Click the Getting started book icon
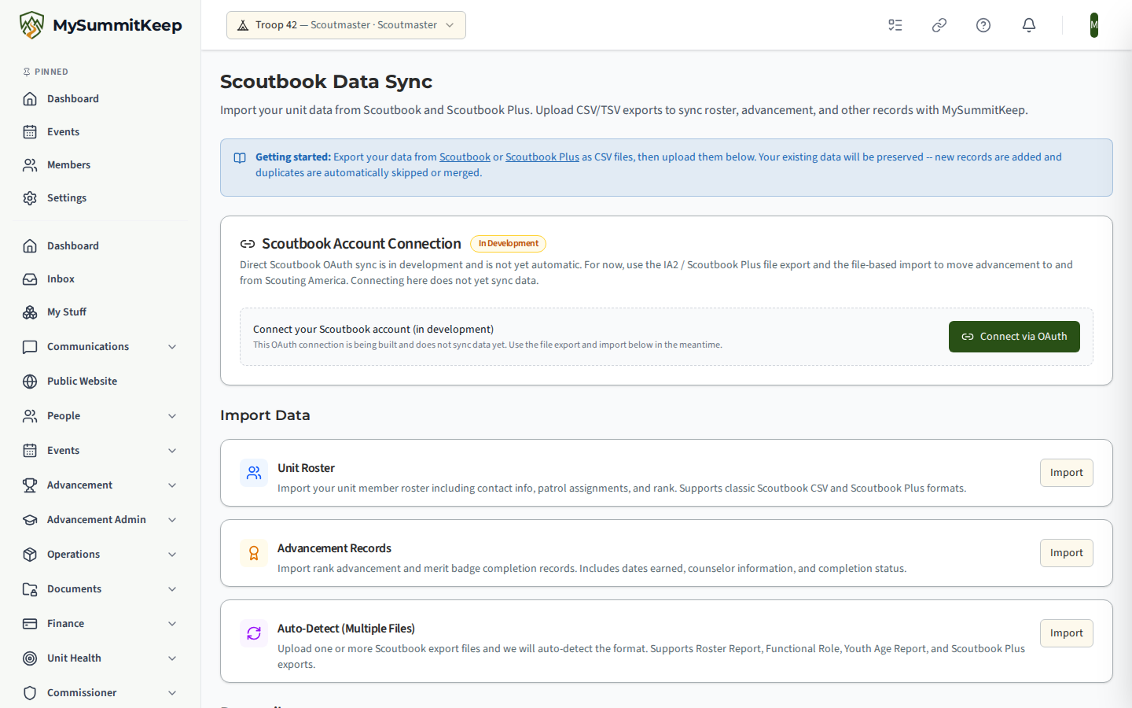 240,158
